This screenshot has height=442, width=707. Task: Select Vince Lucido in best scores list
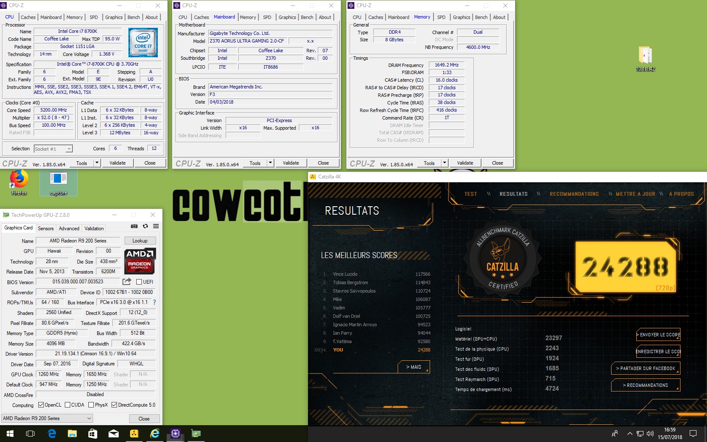click(377, 274)
